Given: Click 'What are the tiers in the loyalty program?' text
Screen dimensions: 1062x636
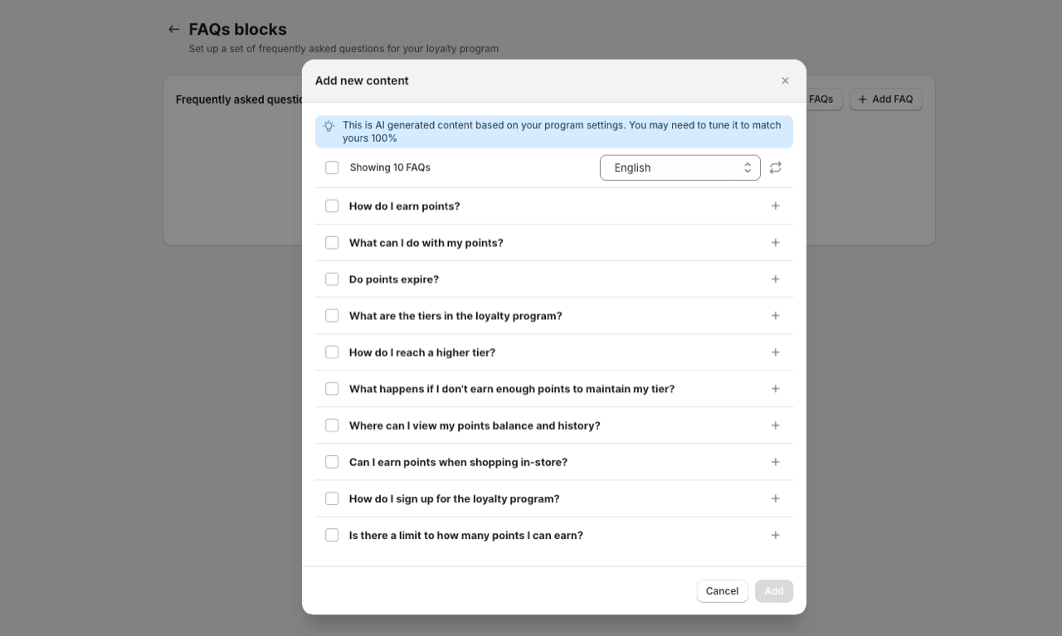Looking at the screenshot, I should (455, 316).
